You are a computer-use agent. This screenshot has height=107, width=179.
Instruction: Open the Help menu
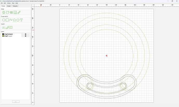pos(17,3)
